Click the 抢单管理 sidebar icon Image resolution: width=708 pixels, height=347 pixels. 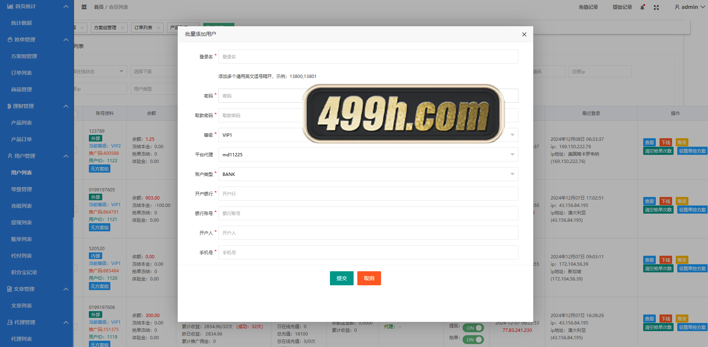point(10,40)
